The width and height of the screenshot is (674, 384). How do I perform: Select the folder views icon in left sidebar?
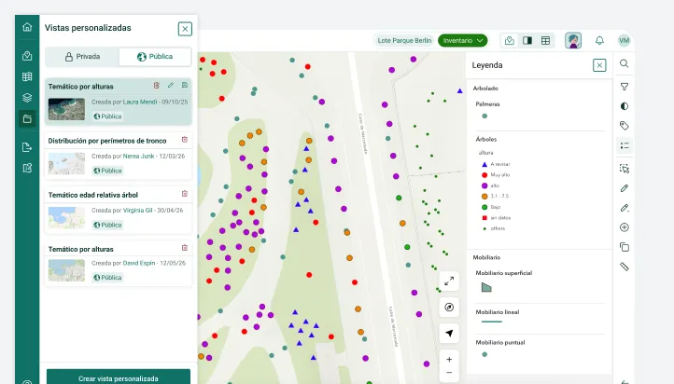(27, 119)
